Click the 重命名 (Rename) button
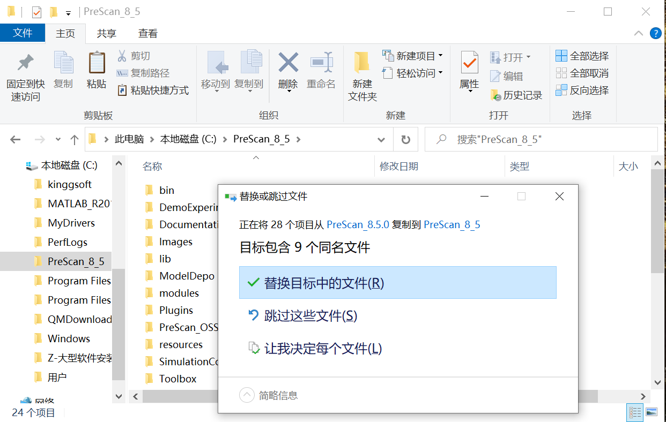The width and height of the screenshot is (666, 422). (x=321, y=70)
